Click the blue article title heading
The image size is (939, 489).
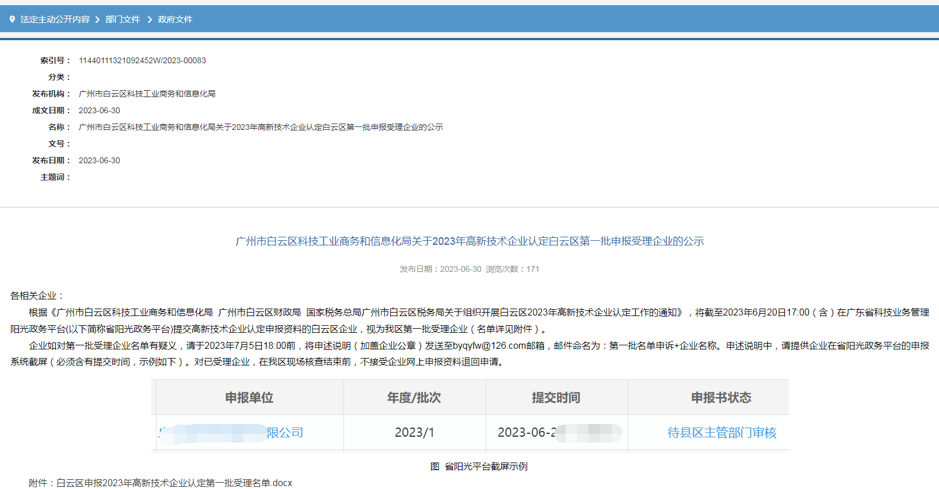[x=469, y=241]
